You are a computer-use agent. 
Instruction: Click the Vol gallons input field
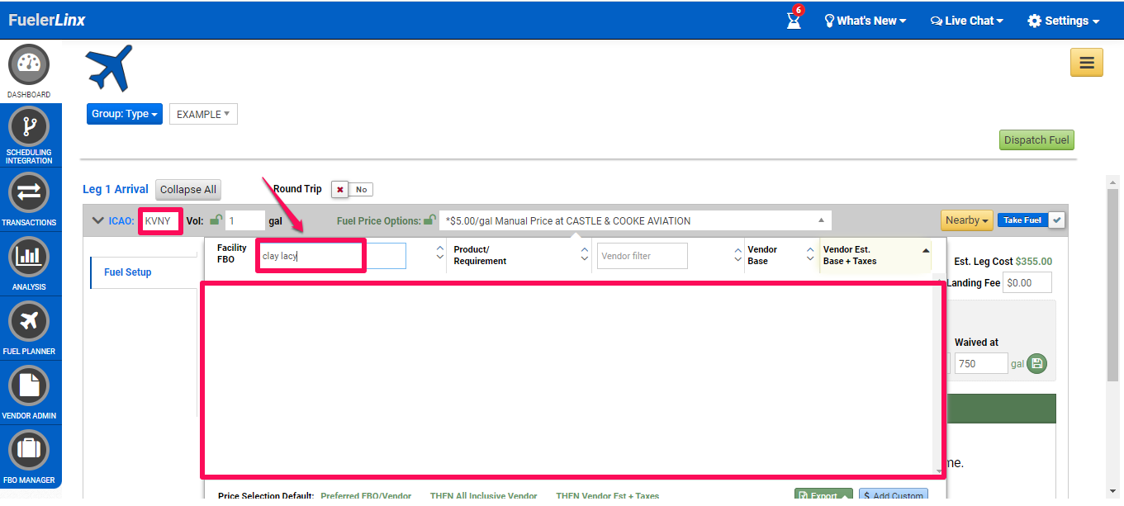pyautogui.click(x=245, y=220)
